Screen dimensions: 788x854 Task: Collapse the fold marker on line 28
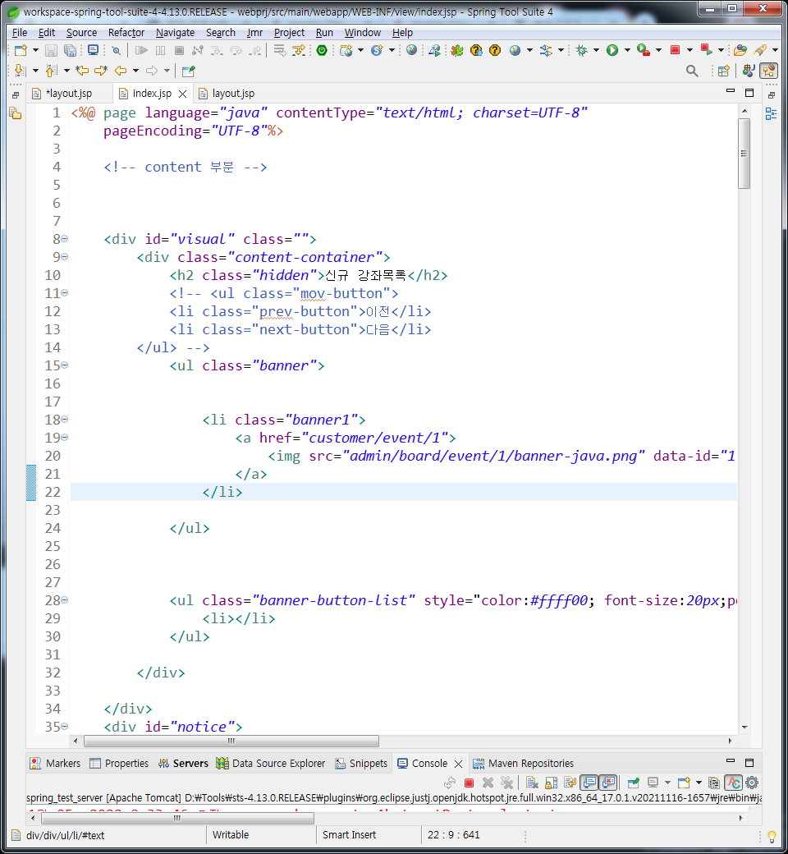[65, 599]
